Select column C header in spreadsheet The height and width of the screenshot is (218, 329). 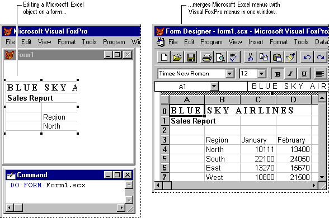click(258, 99)
